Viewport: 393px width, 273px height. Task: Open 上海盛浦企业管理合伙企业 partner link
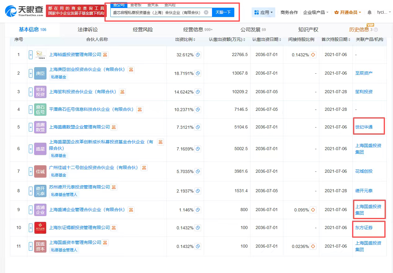pos(87,210)
